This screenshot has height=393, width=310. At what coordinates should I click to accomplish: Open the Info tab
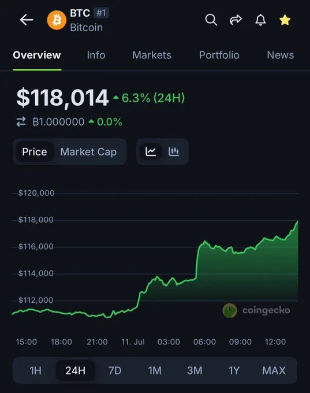coord(96,55)
